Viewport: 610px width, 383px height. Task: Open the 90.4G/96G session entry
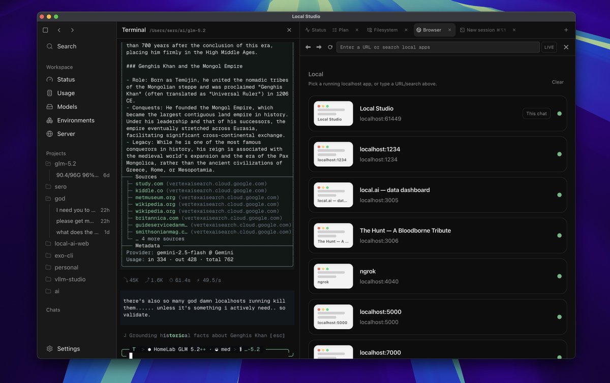pos(82,175)
